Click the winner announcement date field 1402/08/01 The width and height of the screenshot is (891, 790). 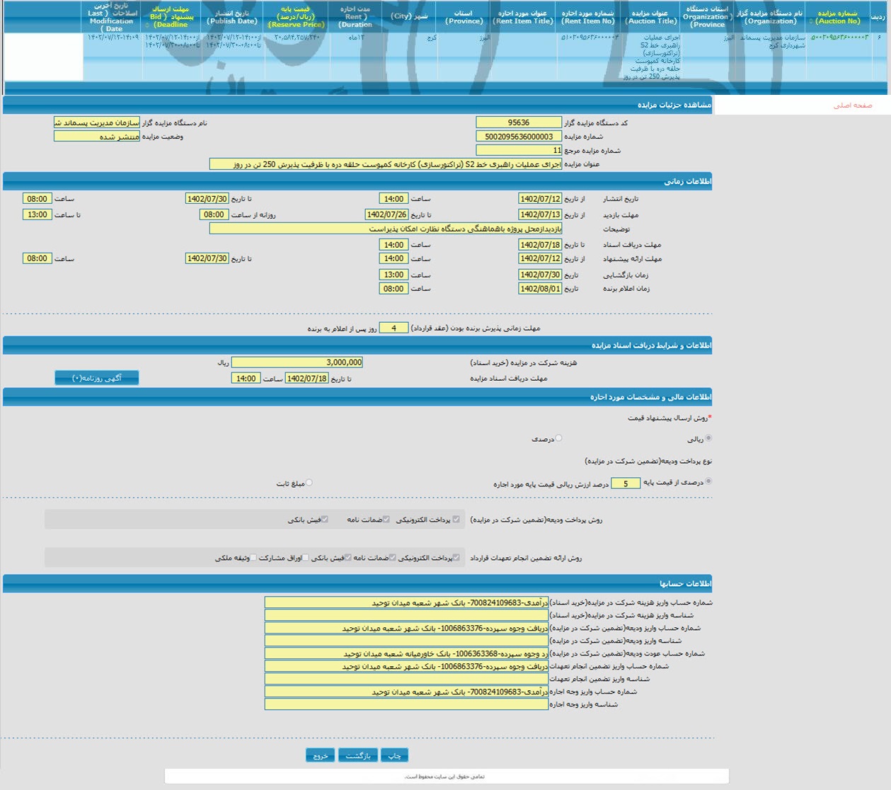click(540, 289)
